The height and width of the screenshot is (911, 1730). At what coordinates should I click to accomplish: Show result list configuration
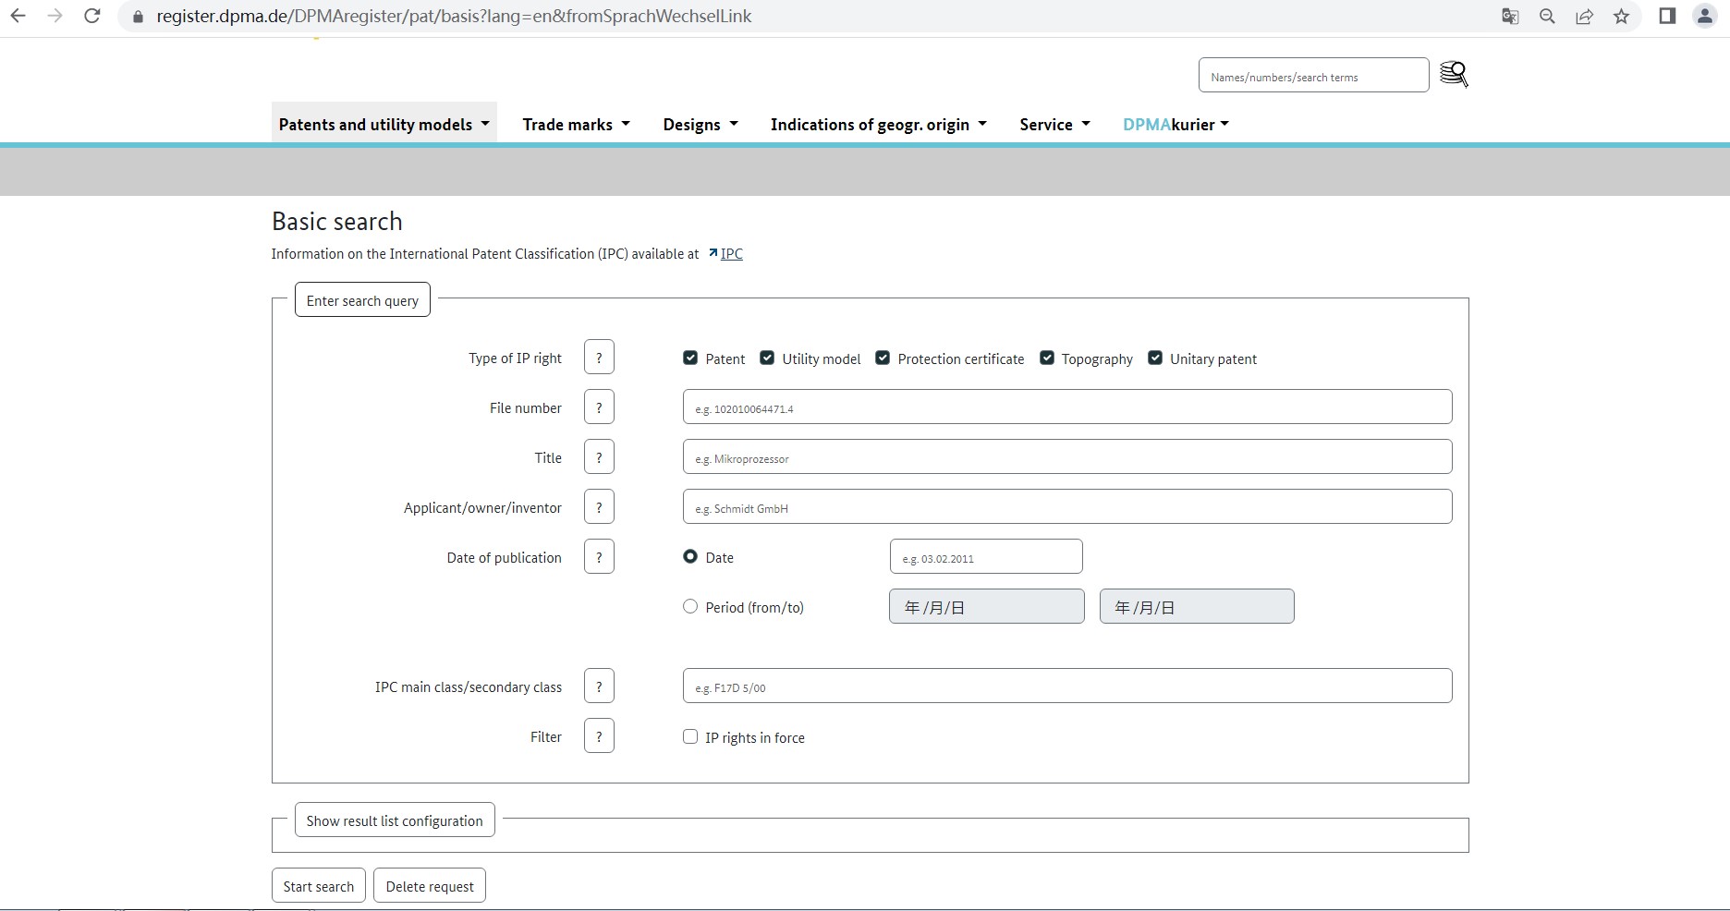(x=395, y=820)
